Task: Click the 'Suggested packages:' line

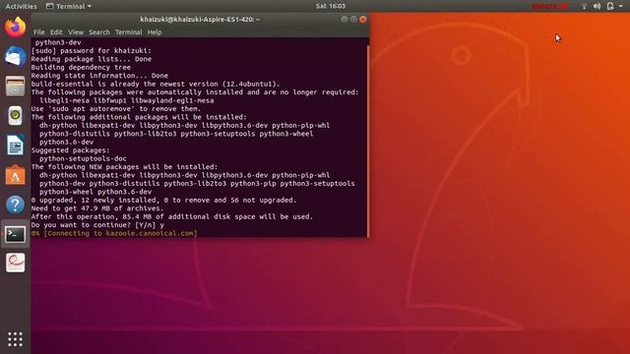Action: click(x=70, y=150)
